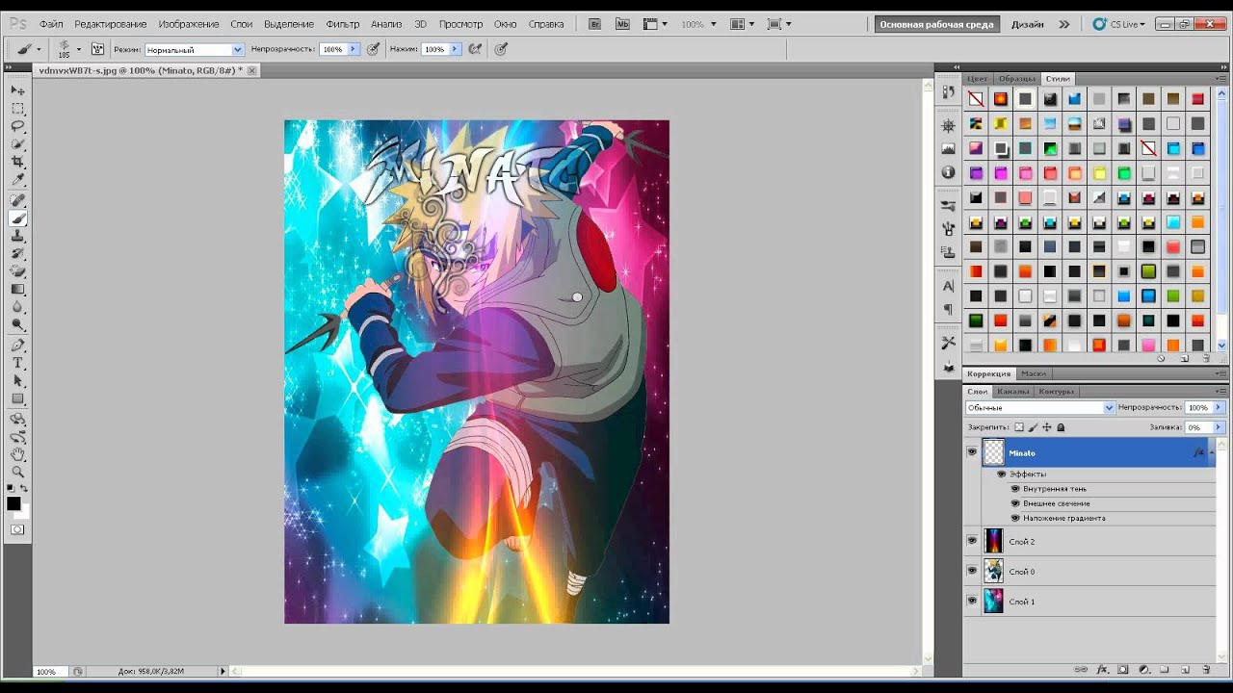Select the Lasso tool

17,126
